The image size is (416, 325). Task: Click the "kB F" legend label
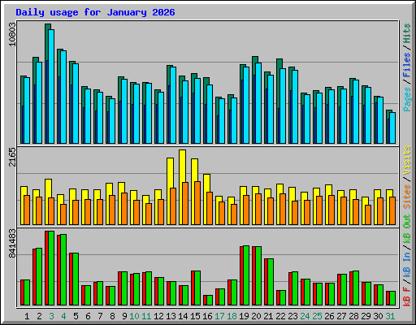click(407, 297)
